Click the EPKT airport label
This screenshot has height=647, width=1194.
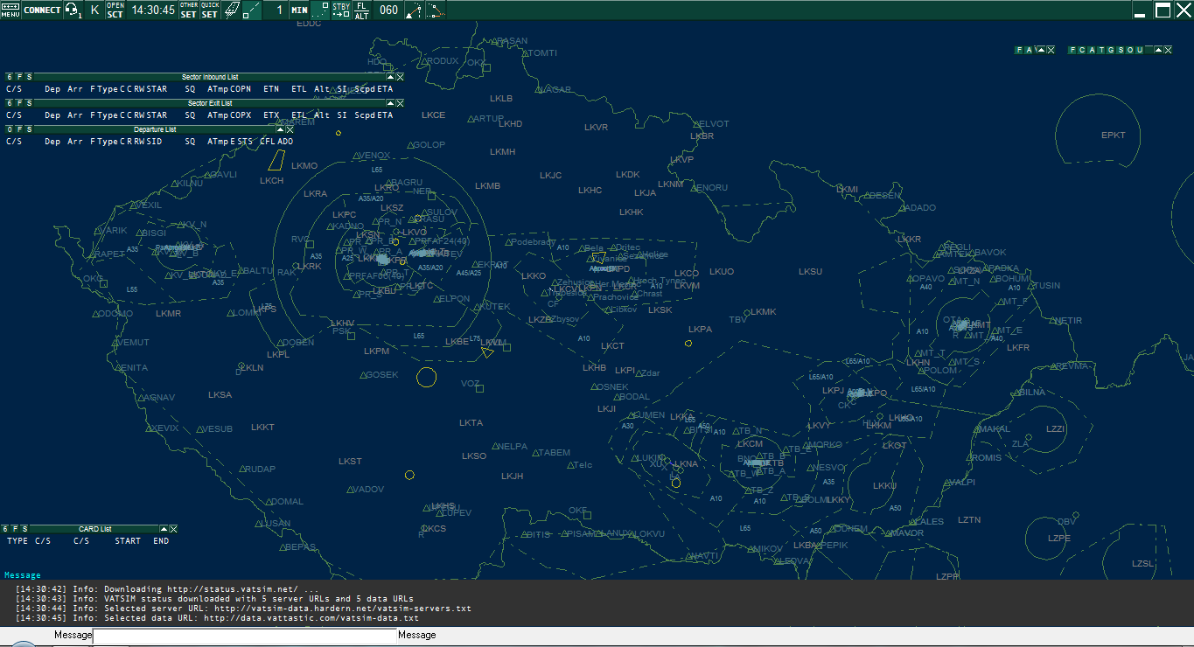pyautogui.click(x=1114, y=136)
